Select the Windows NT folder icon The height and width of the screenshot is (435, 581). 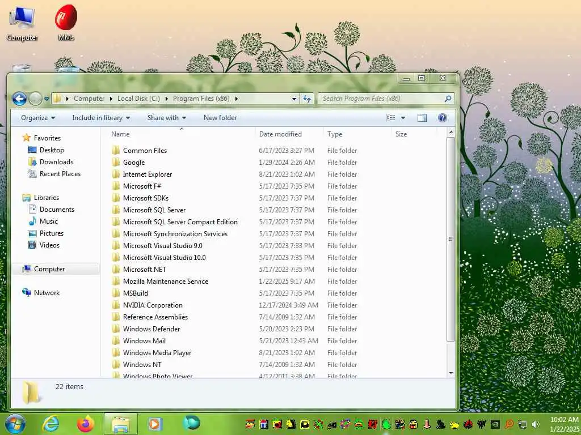[116, 364]
